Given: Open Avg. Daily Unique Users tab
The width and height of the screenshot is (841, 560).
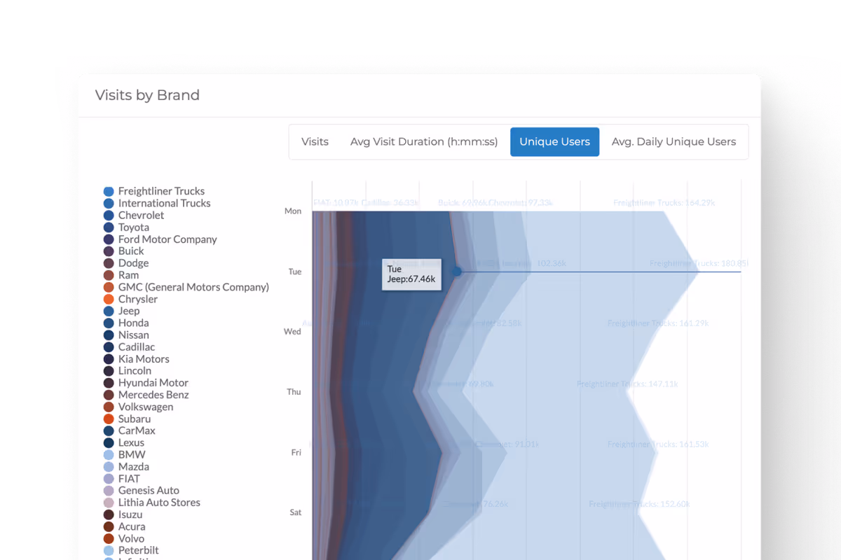Looking at the screenshot, I should (x=674, y=141).
